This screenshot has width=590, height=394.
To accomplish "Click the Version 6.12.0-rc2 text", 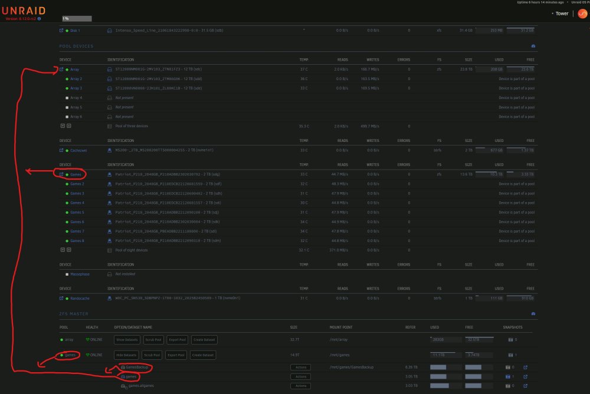I will (x=21, y=18).
